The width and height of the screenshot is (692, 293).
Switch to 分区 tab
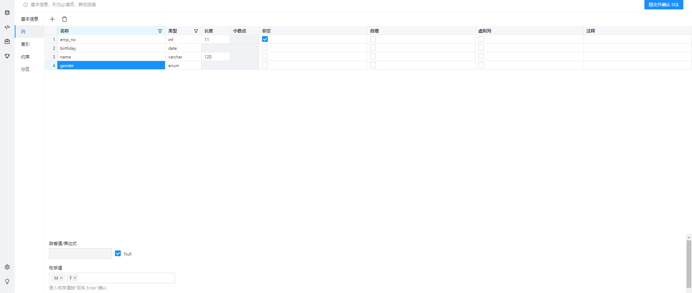coord(30,69)
